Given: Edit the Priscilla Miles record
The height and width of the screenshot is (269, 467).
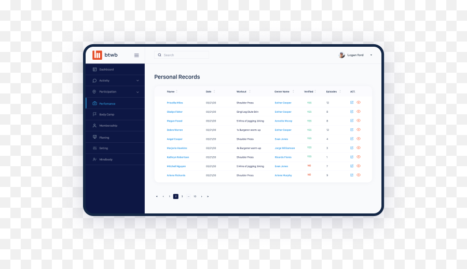Looking at the screenshot, I should [352, 102].
